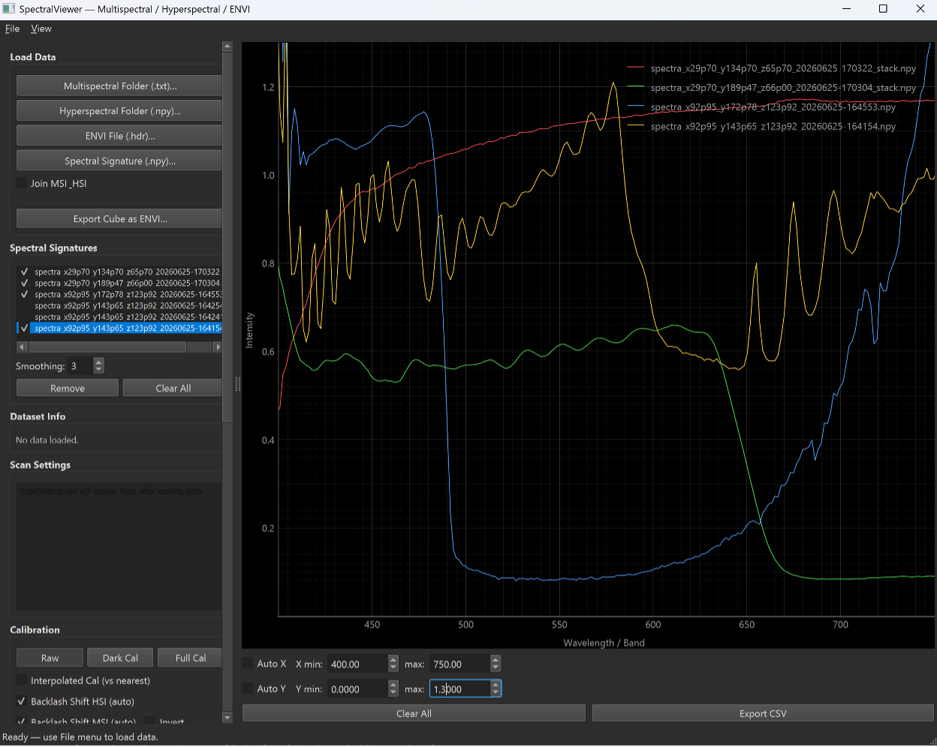Click signature list scroll-right arrow
This screenshot has width=937, height=748.
click(218, 347)
